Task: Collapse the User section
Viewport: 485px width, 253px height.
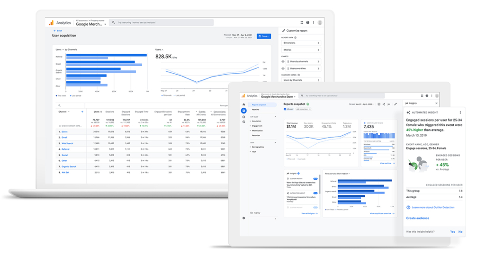Action: point(275,143)
